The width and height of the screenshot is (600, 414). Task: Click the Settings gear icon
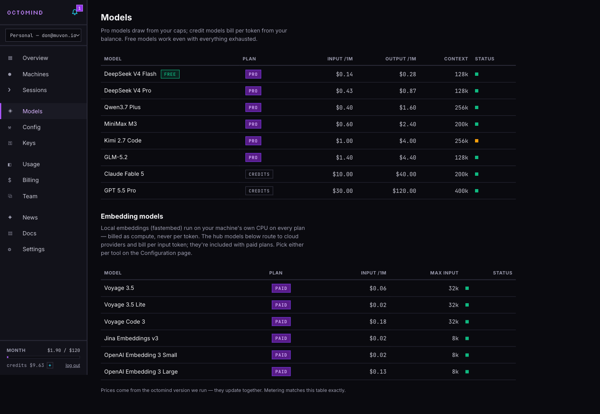pos(10,249)
